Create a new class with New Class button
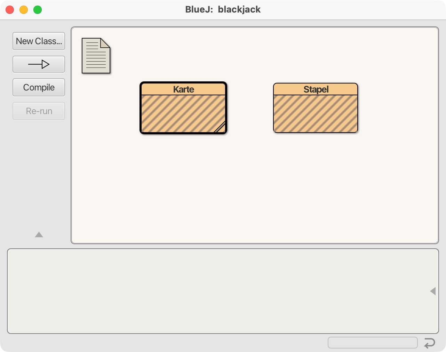 tap(39, 41)
